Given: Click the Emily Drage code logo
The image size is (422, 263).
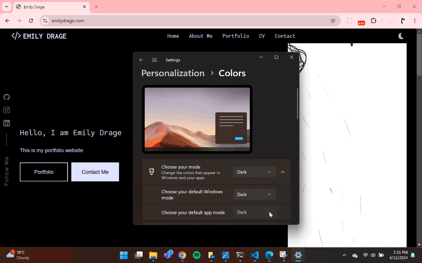Looking at the screenshot, I should 39,36.
